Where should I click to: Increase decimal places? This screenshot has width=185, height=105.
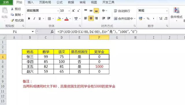click(161, 18)
